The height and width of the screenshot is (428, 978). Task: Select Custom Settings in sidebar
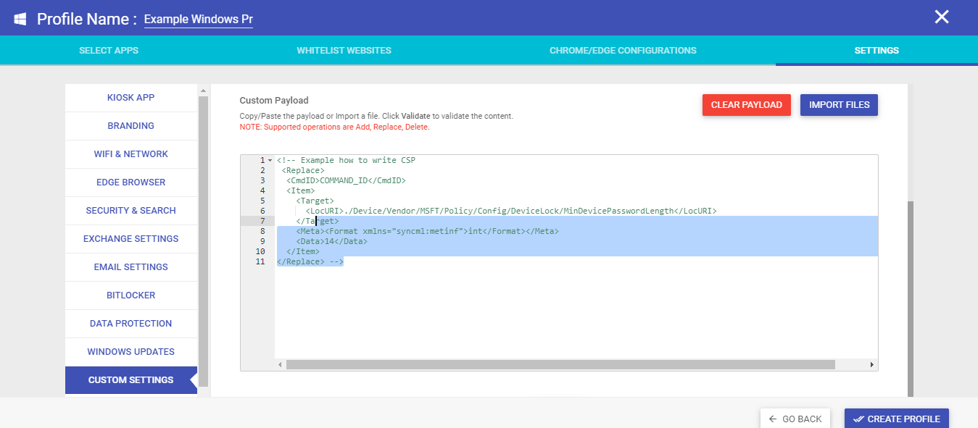[x=131, y=380]
